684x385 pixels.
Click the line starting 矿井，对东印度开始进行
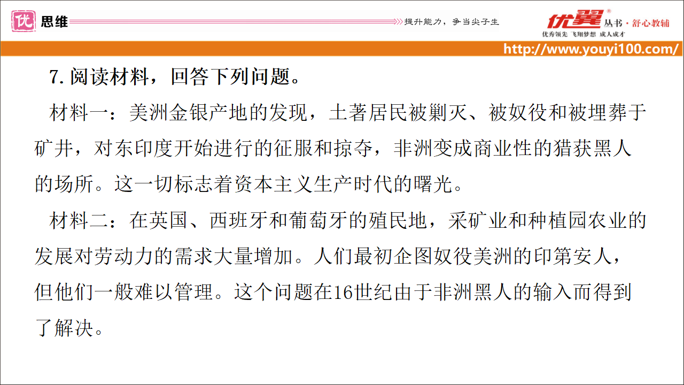(x=333, y=149)
